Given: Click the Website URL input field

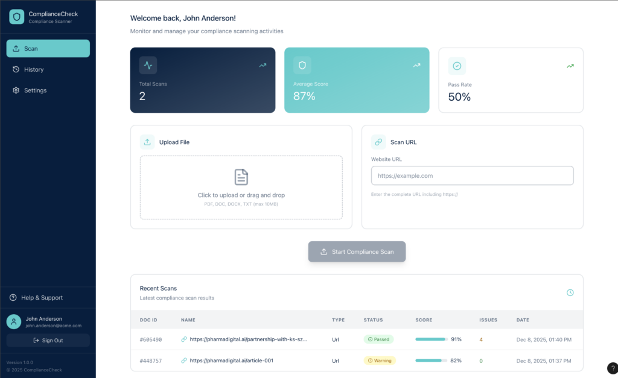Looking at the screenshot, I should (x=472, y=176).
